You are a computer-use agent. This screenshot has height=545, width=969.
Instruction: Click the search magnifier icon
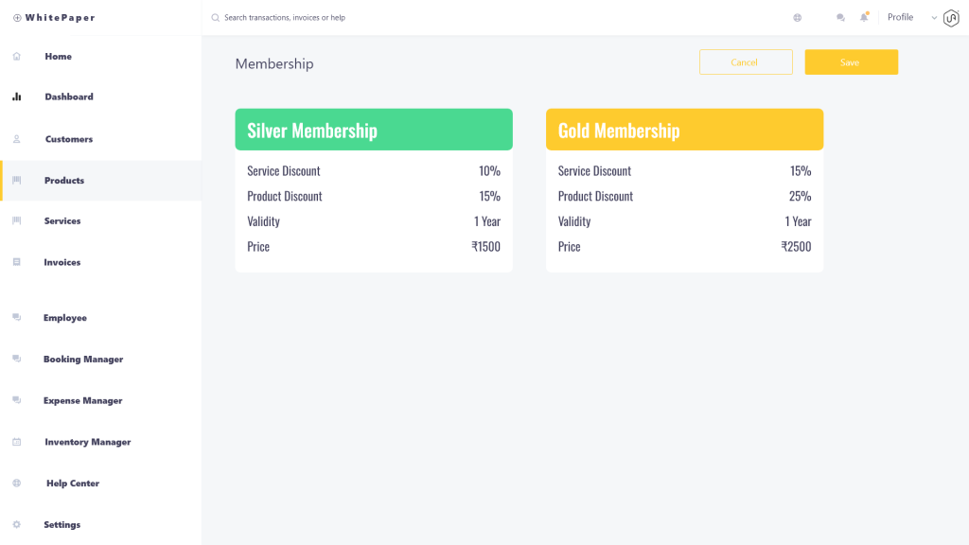[216, 18]
